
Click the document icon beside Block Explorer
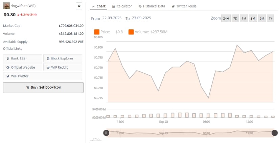[x=48, y=58]
